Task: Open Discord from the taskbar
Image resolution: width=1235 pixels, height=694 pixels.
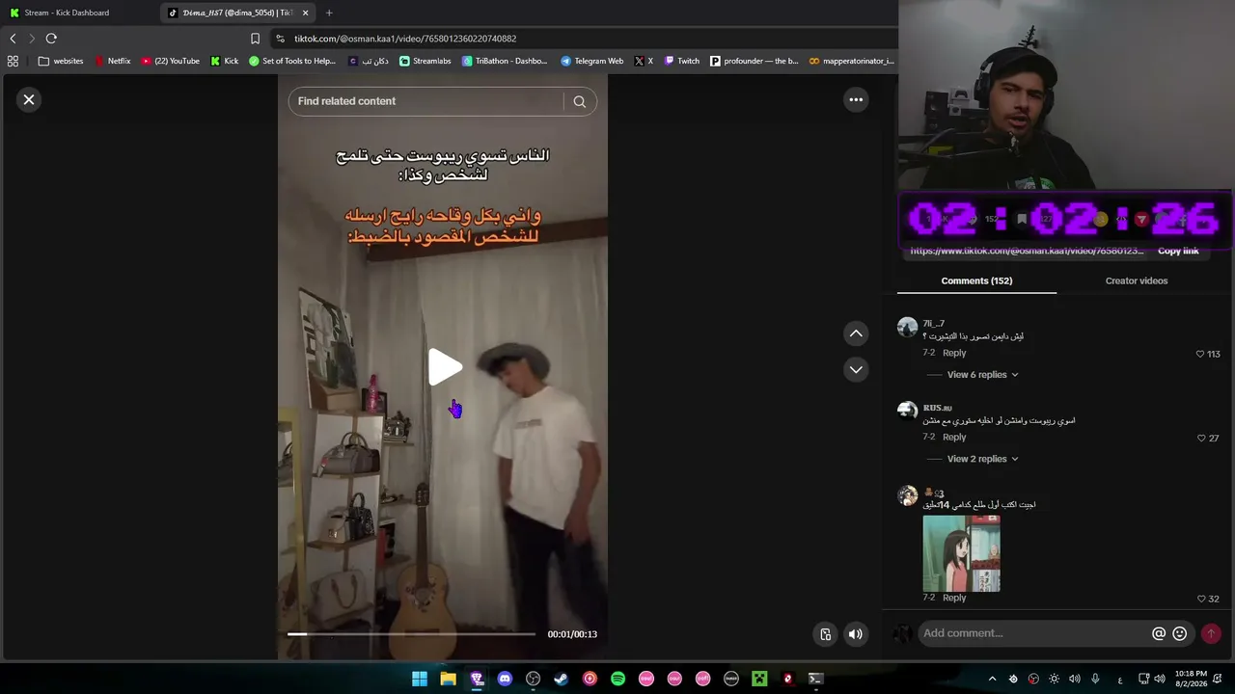Action: coord(505,679)
